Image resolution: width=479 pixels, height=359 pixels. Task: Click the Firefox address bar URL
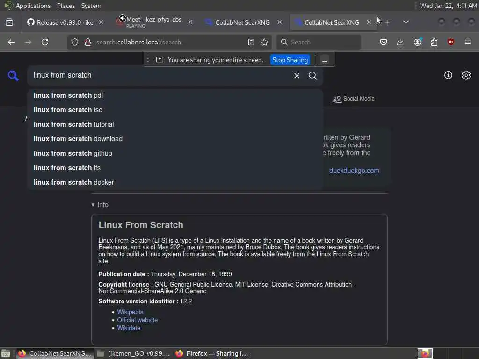138,42
